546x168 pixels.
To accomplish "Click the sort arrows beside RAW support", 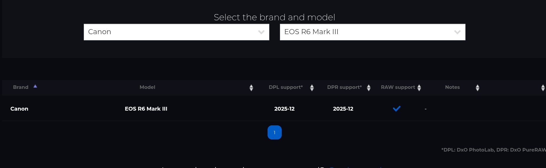I will tap(419, 88).
